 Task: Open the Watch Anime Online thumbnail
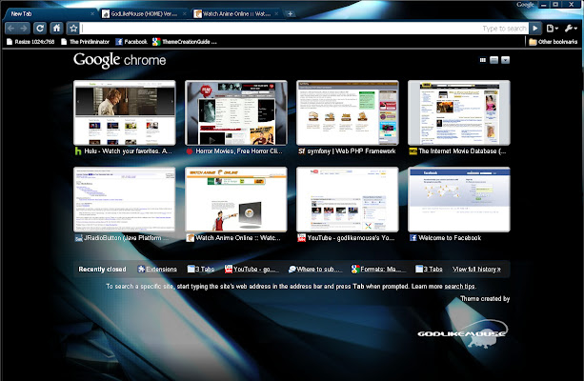[x=236, y=199]
